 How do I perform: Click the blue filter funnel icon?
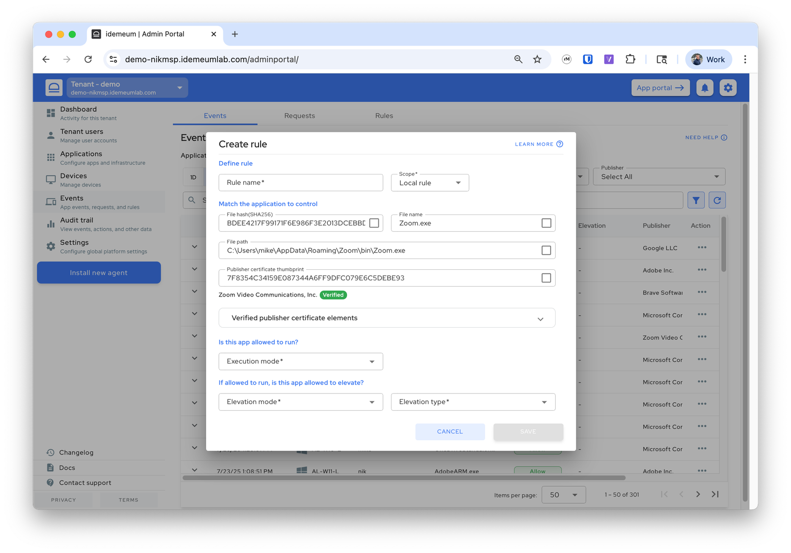696,200
